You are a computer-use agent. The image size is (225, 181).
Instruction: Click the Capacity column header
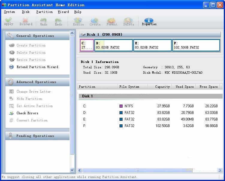[x=162, y=87]
